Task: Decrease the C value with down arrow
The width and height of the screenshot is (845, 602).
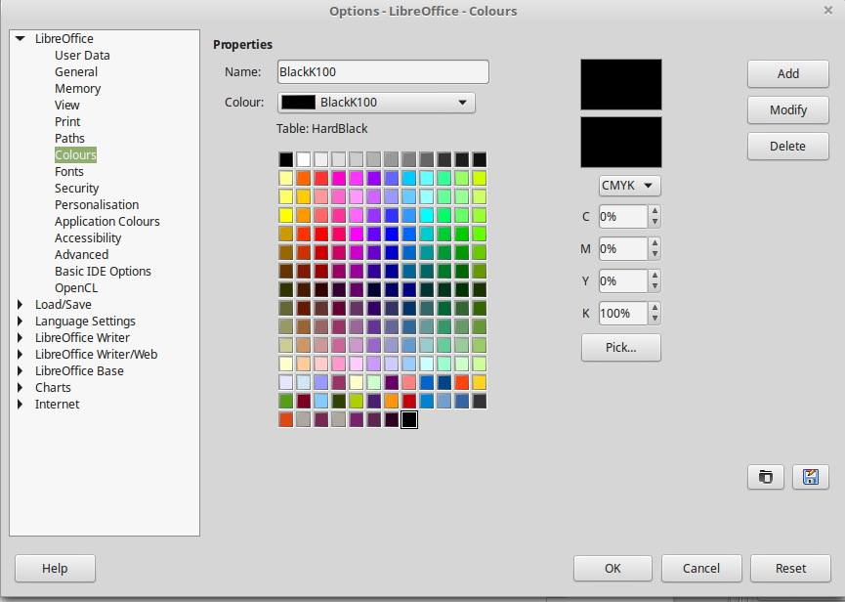Action: click(655, 222)
